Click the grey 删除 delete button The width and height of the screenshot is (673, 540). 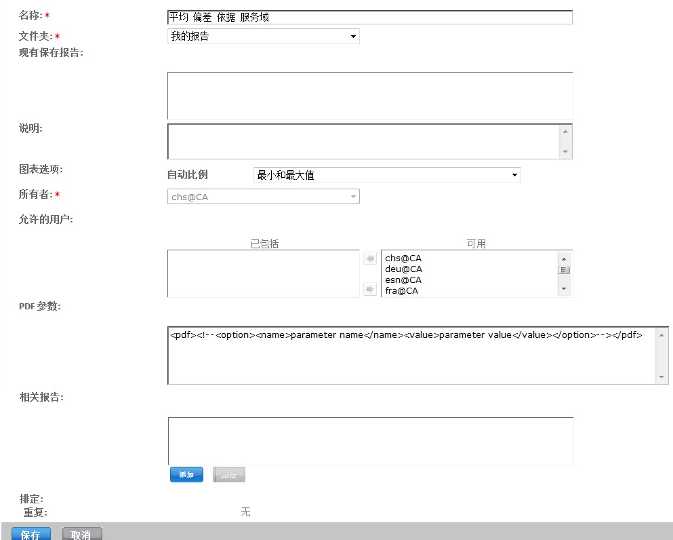229,475
